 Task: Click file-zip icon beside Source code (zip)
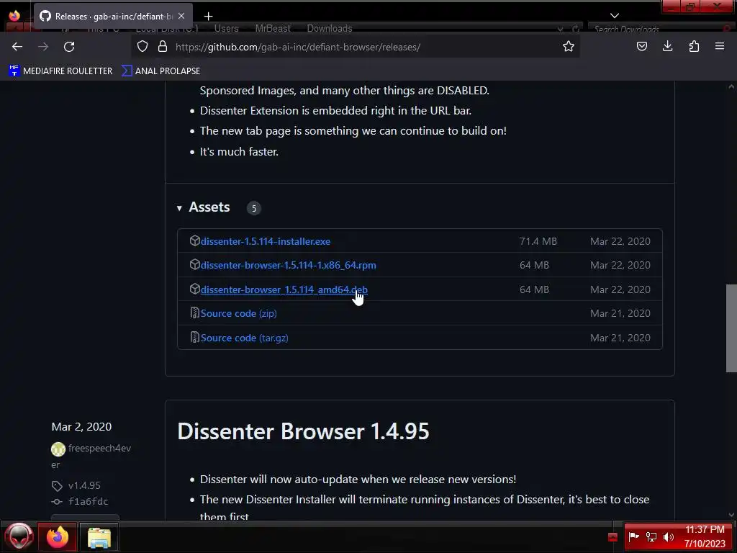[x=194, y=313]
